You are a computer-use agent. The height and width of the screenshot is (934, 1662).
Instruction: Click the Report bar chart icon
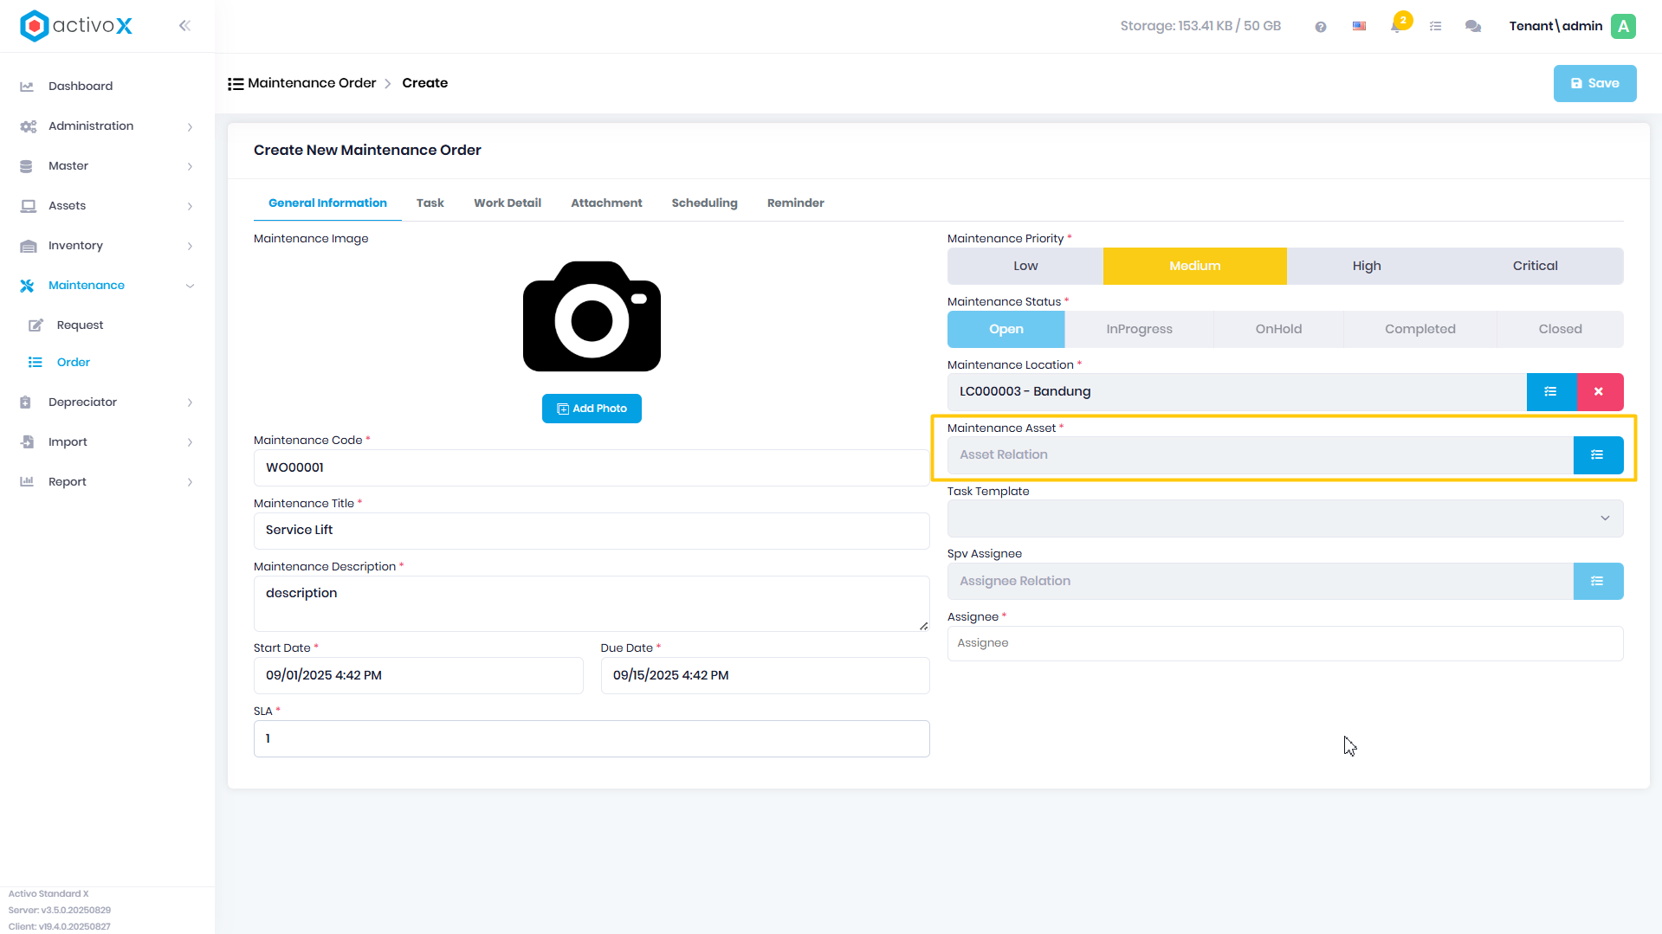(x=27, y=482)
